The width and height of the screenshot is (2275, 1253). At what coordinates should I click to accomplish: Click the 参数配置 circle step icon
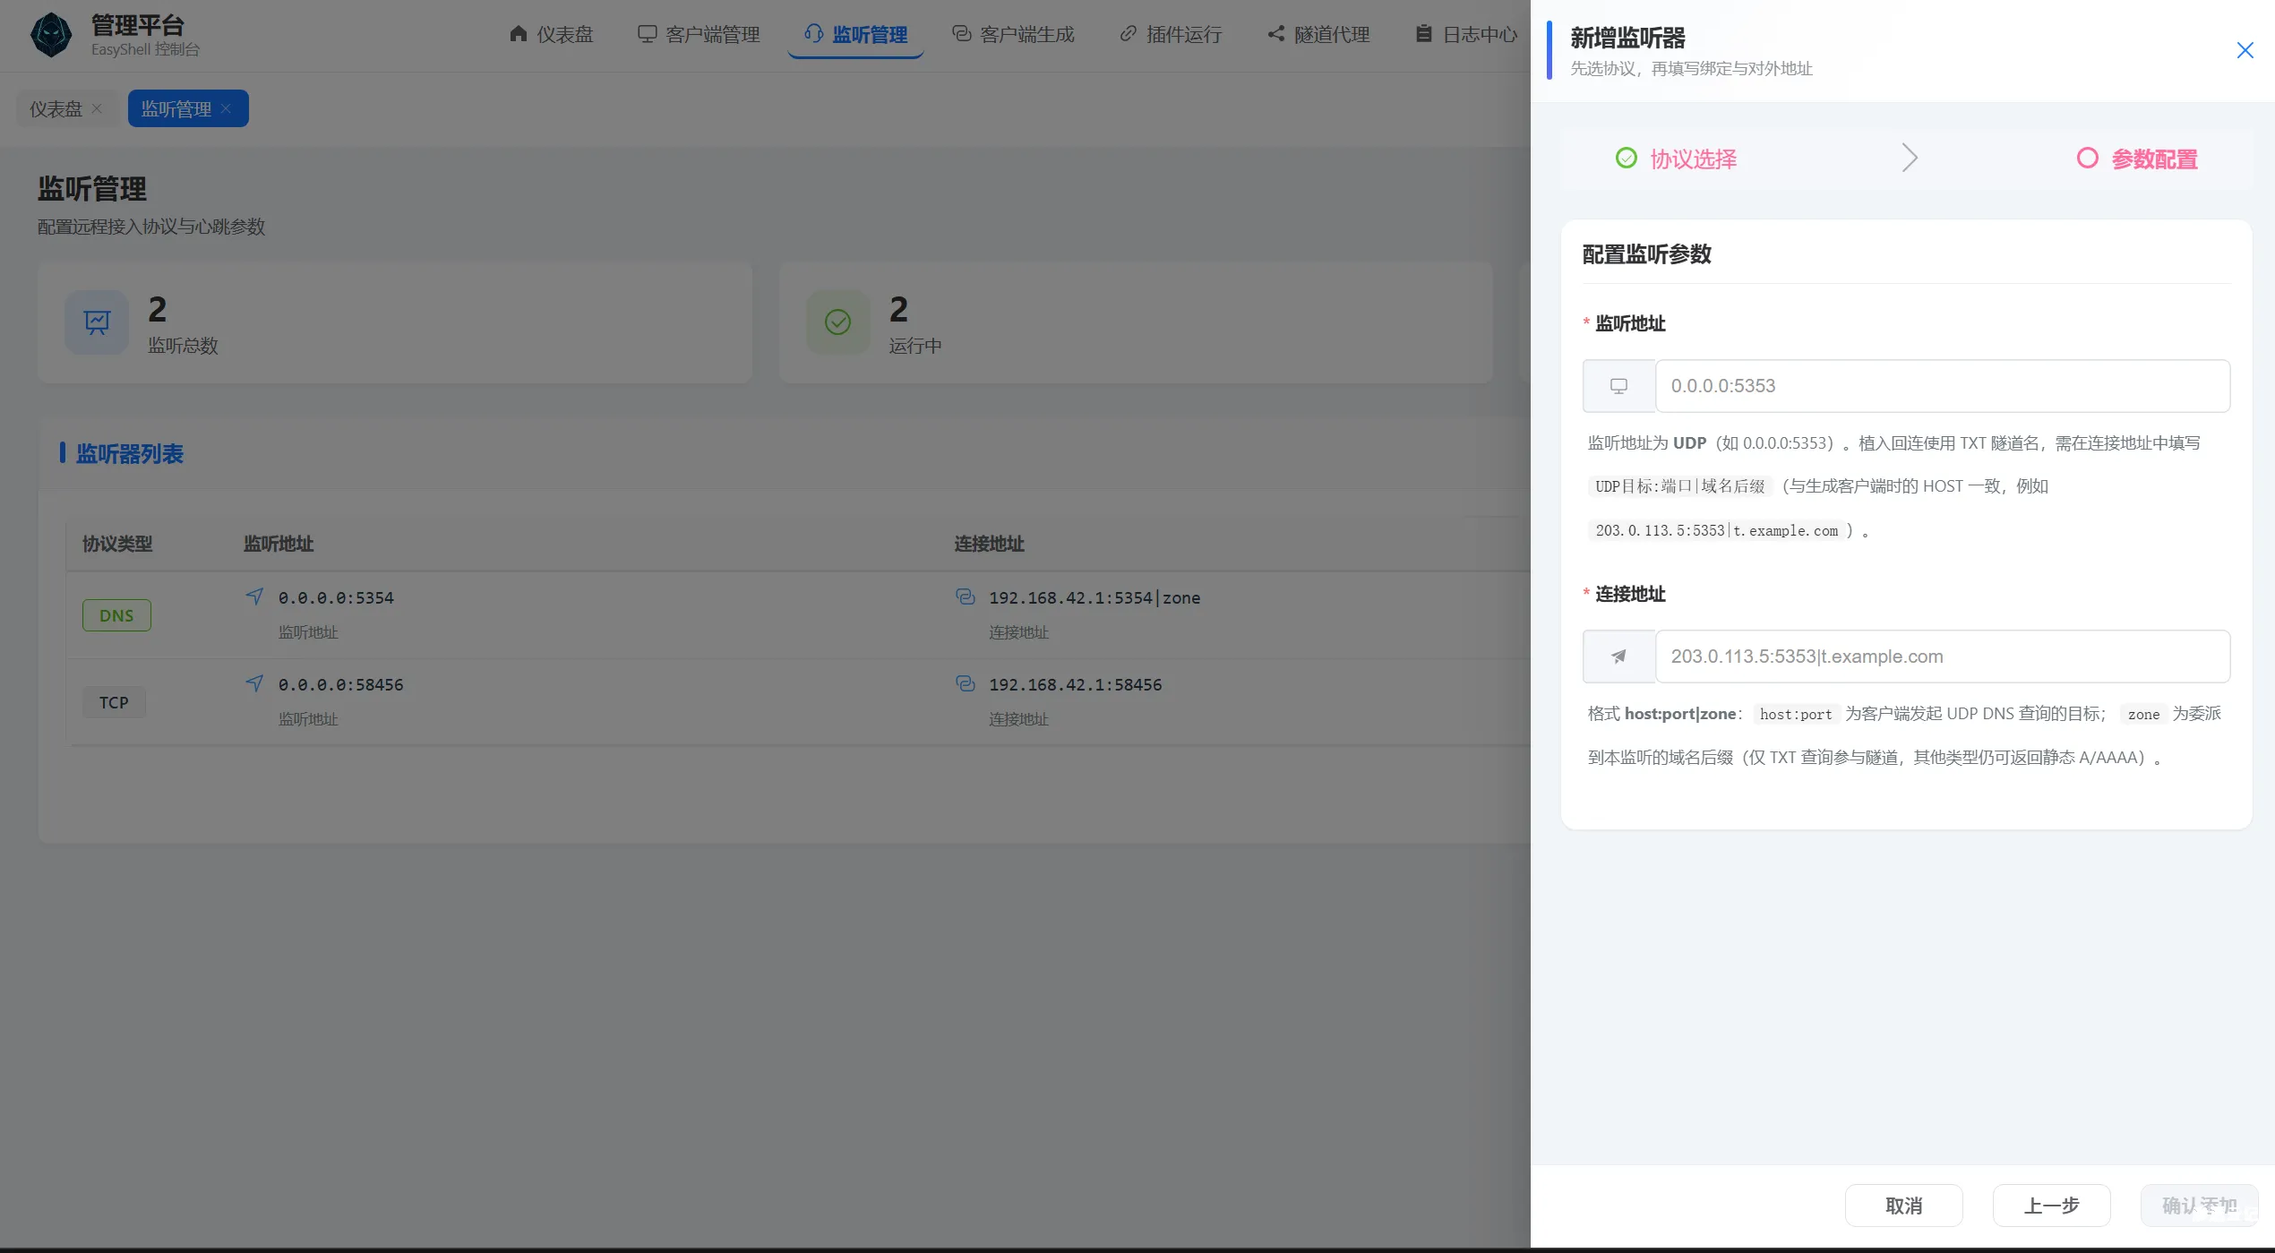[x=2087, y=159]
